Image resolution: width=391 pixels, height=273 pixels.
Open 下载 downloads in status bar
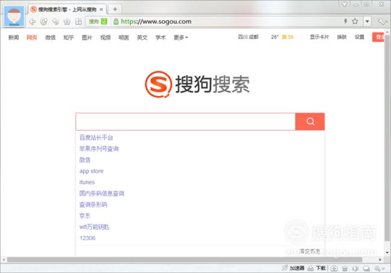(316, 268)
